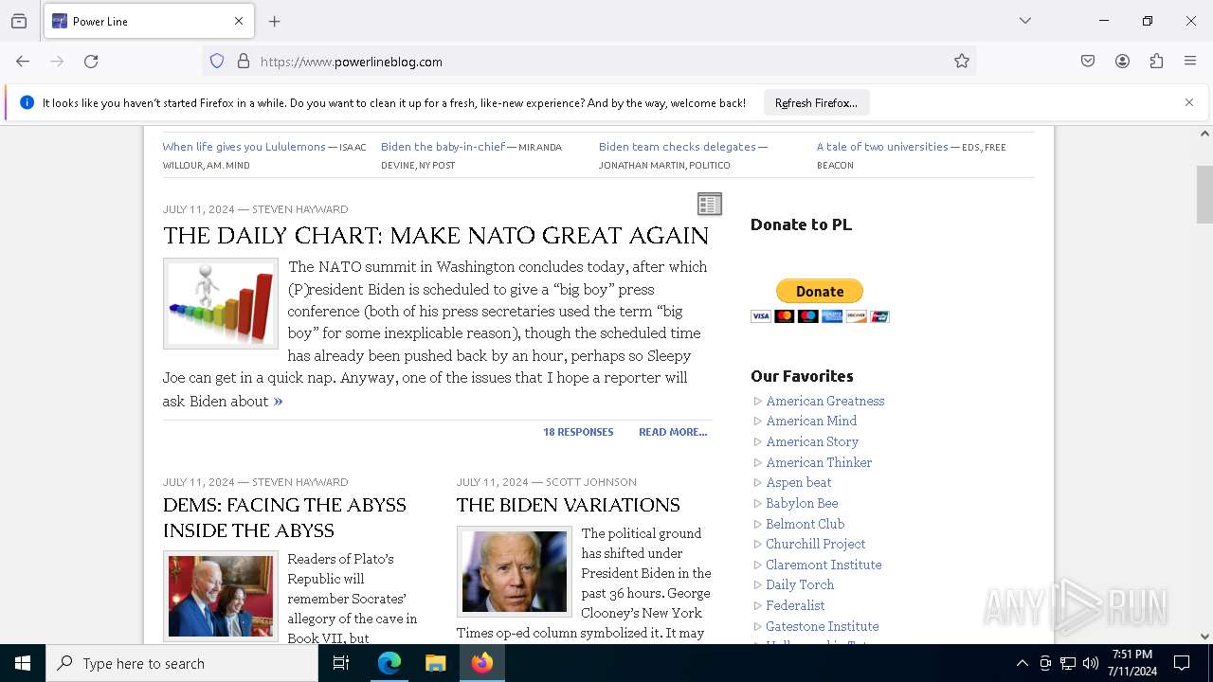
Task: Open Windows Start menu
Action: [23, 663]
